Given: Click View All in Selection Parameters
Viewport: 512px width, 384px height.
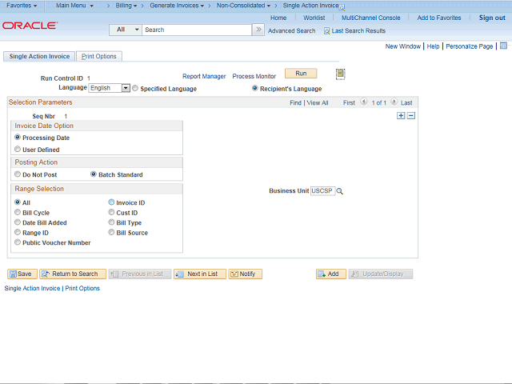Looking at the screenshot, I should coord(318,103).
